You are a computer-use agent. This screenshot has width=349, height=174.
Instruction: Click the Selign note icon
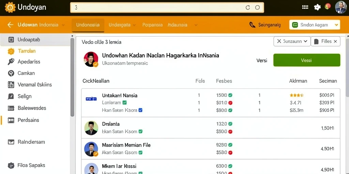[11, 96]
